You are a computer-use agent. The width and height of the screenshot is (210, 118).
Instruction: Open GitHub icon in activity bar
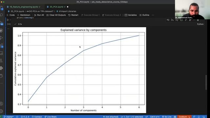pyautogui.click(x=1, y=30)
